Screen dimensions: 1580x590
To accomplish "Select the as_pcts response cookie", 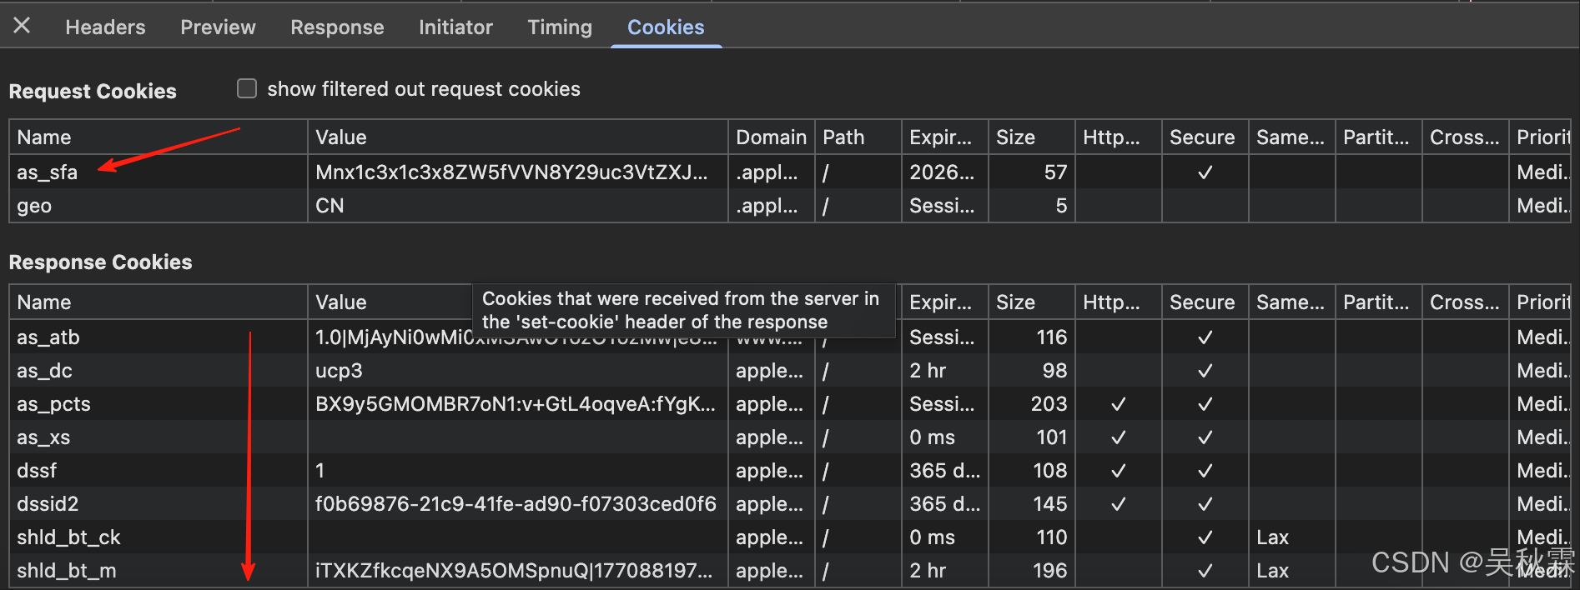I will tap(53, 404).
